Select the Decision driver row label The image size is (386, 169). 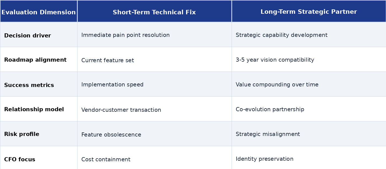28,36
